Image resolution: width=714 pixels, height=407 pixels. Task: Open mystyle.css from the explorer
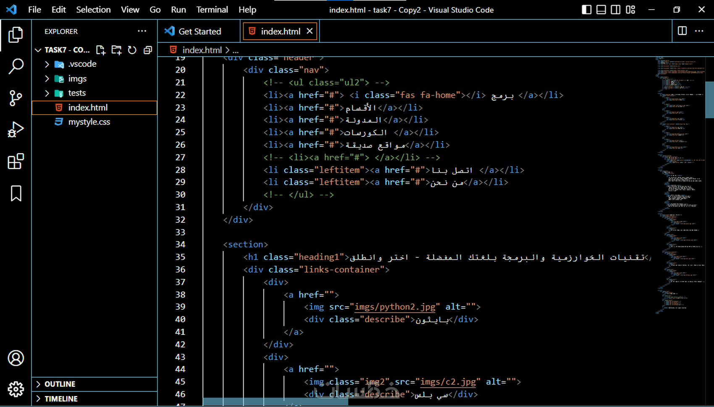click(x=94, y=122)
